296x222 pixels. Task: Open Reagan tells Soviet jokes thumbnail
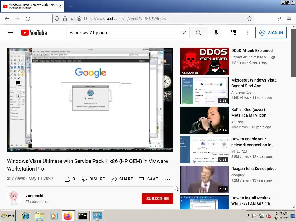click(204, 179)
